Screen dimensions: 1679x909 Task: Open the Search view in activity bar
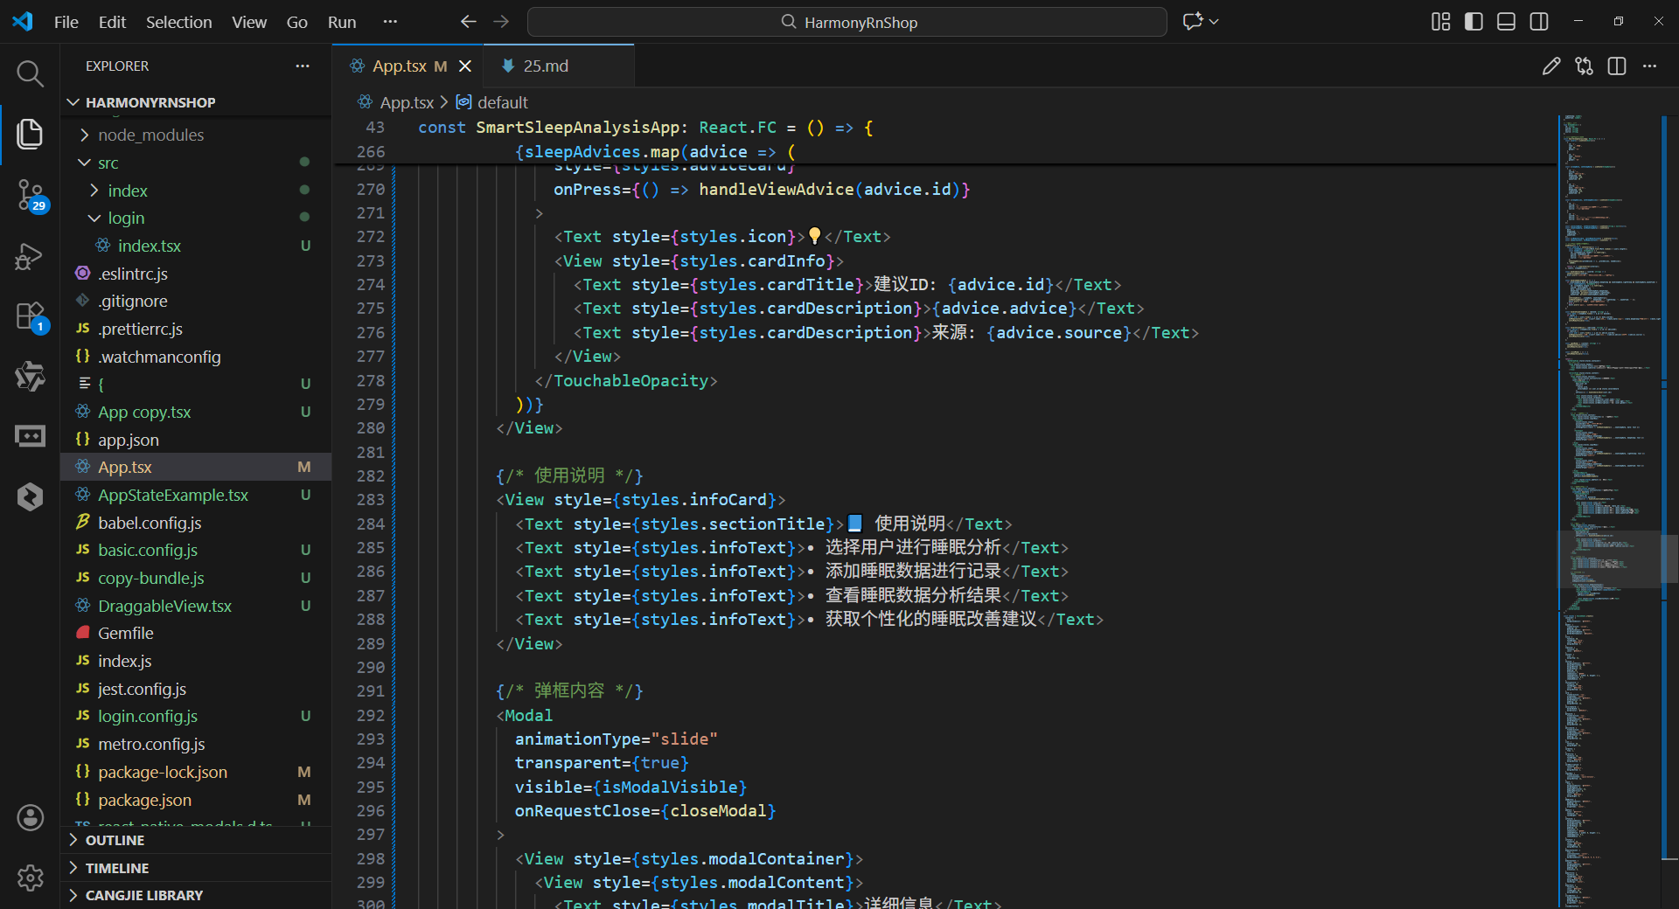[30, 73]
